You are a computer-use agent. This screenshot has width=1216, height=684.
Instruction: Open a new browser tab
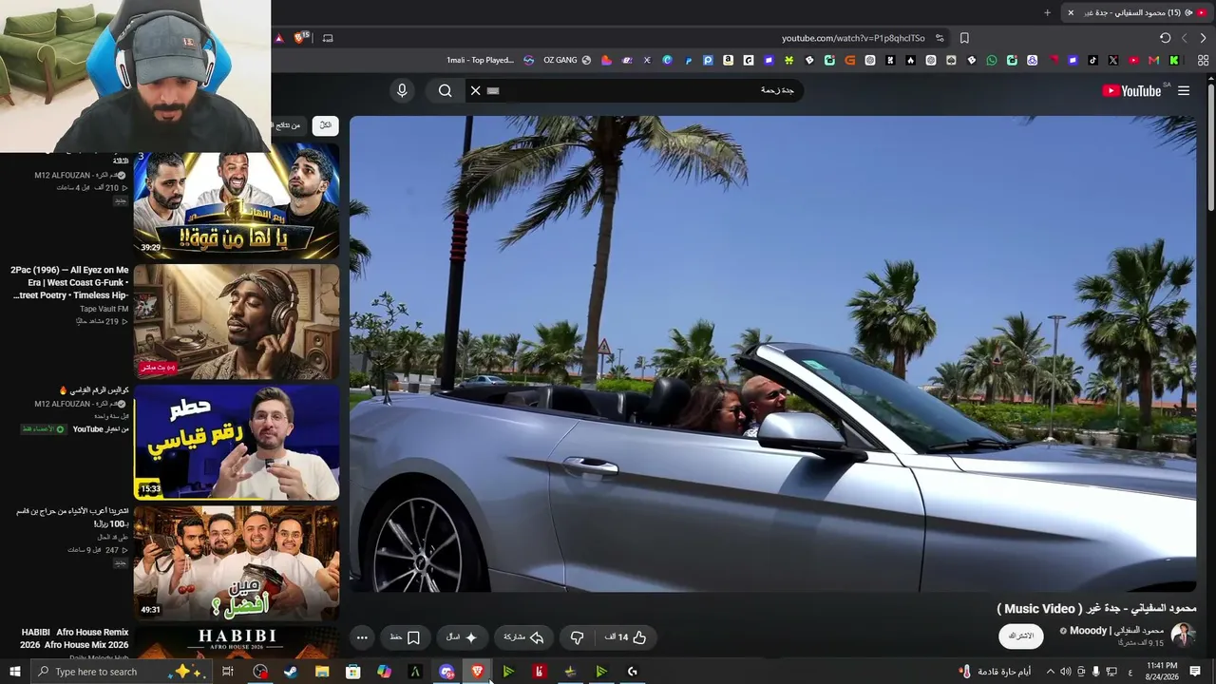[x=1047, y=12]
